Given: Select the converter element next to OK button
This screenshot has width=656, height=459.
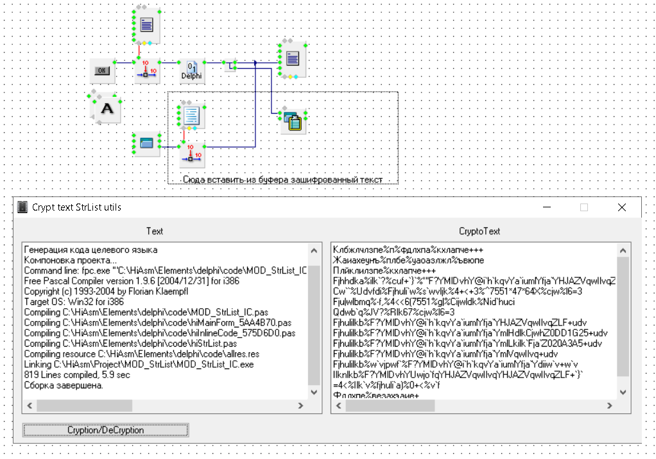Looking at the screenshot, I should pos(146,71).
